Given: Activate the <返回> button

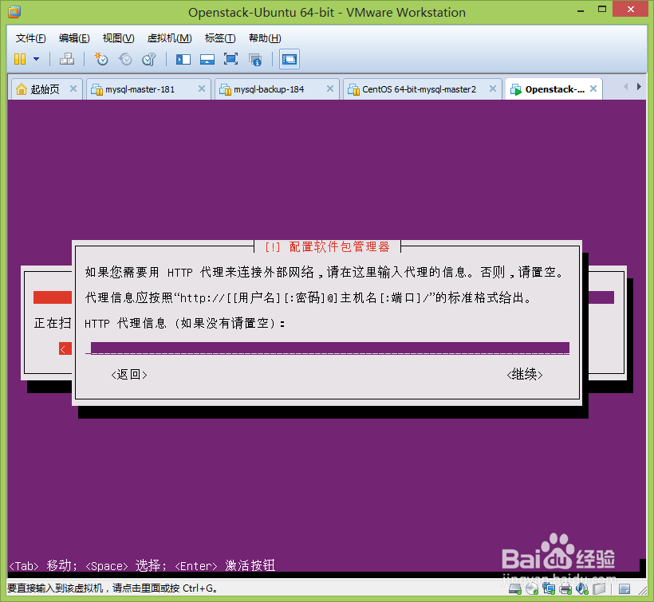Looking at the screenshot, I should tap(128, 374).
